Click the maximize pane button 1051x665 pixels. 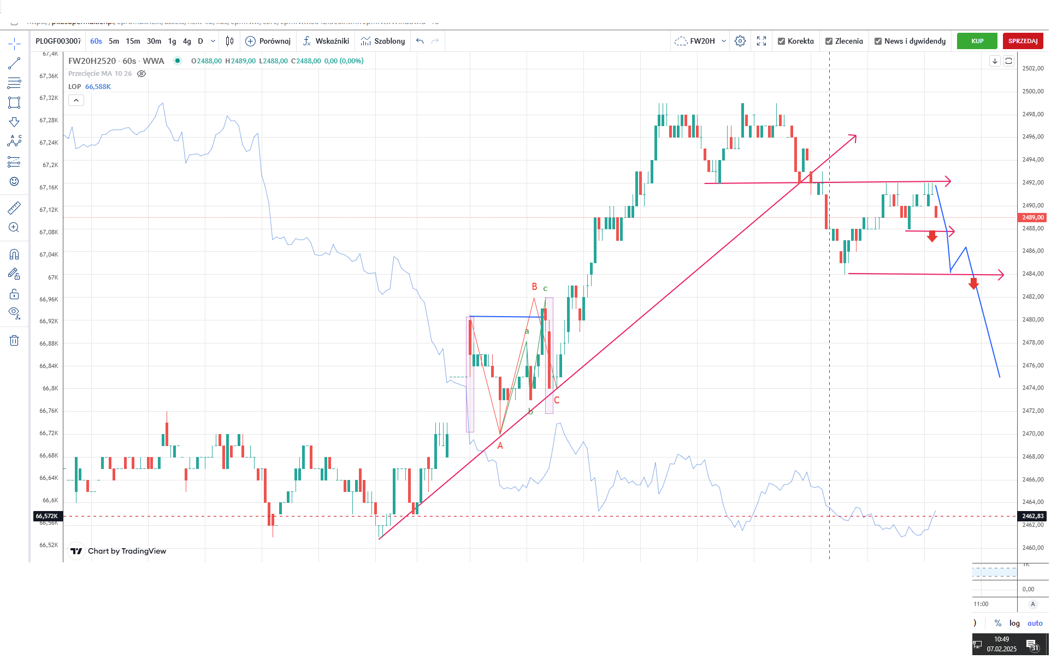1009,61
